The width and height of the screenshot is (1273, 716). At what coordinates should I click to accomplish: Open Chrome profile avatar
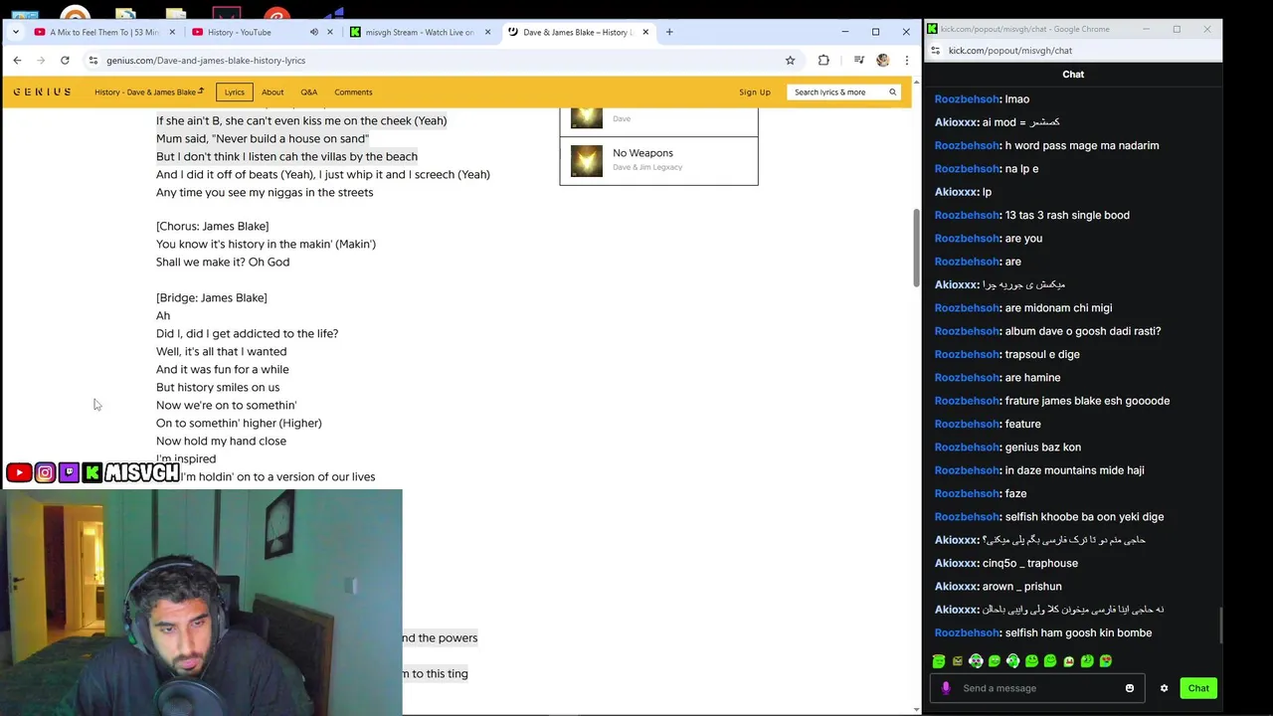click(882, 60)
